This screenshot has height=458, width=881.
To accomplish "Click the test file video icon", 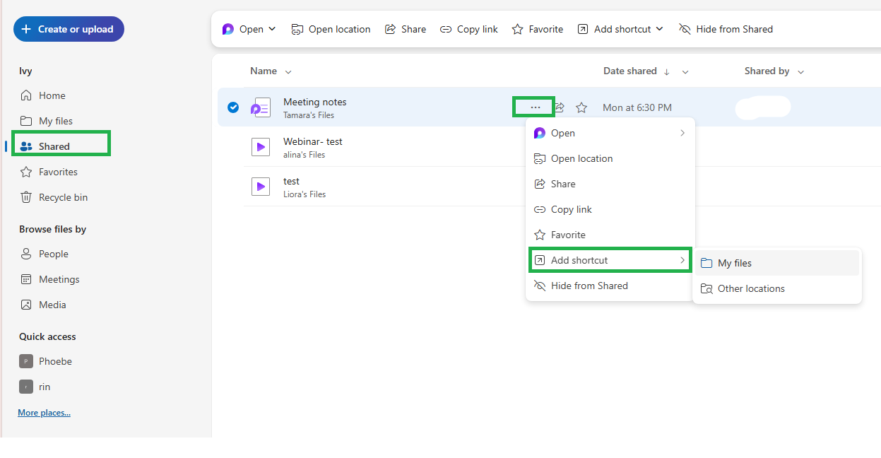I will click(x=261, y=187).
